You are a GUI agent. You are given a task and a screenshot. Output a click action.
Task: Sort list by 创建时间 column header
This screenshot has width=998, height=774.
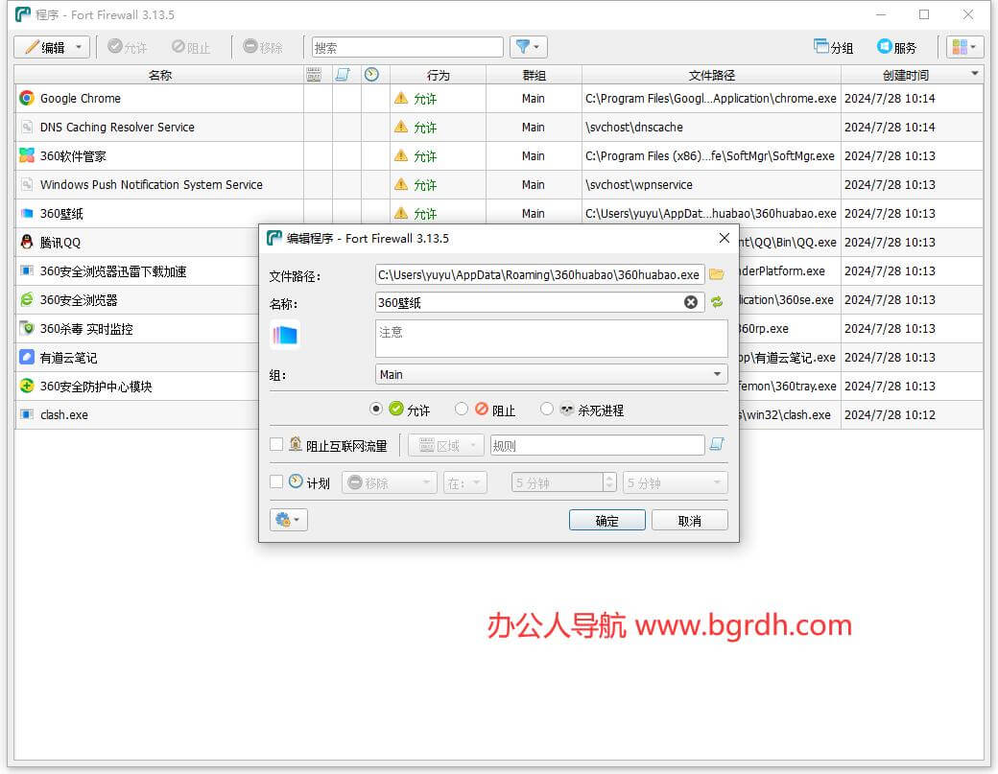pyautogui.click(x=905, y=75)
